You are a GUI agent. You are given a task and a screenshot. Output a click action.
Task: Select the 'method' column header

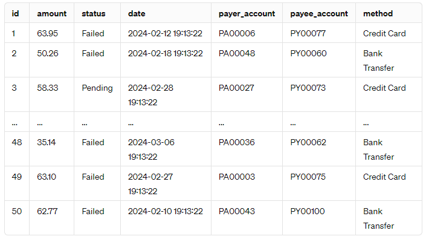pyautogui.click(x=378, y=13)
